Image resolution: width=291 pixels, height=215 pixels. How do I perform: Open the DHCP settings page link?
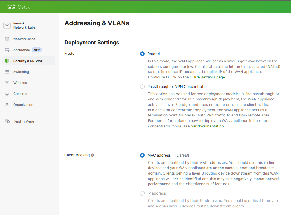pyautogui.click(x=208, y=77)
